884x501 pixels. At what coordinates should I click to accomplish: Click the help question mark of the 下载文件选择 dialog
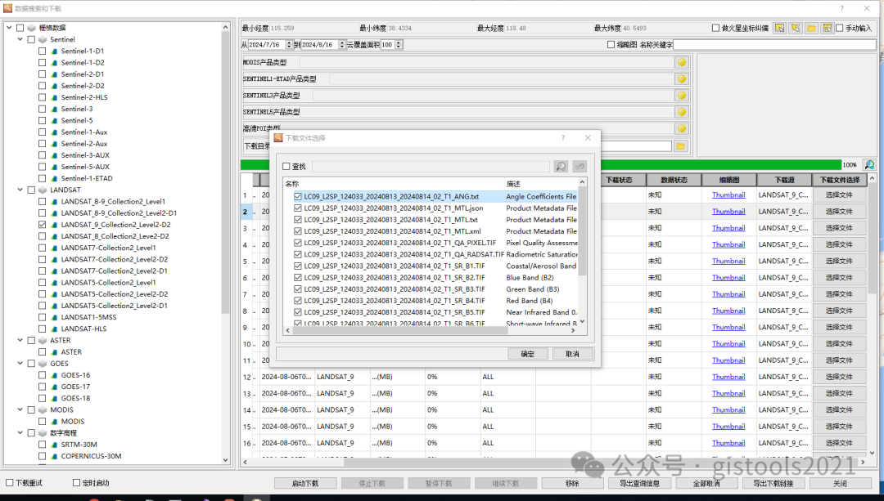point(562,138)
